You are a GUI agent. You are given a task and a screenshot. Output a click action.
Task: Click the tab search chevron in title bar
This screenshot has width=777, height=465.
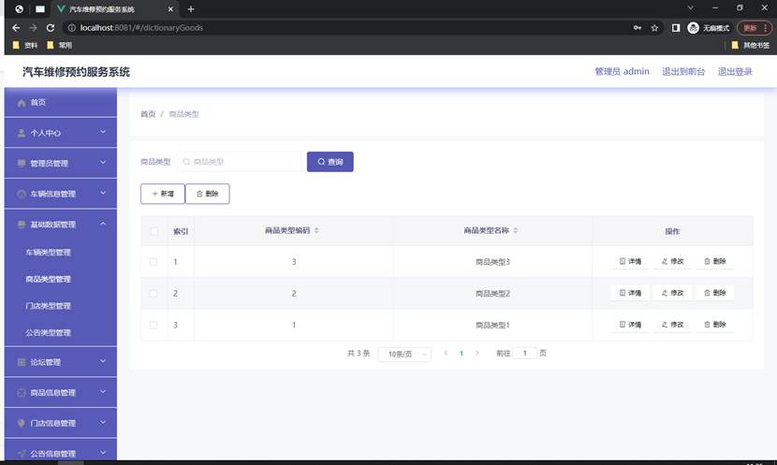tap(690, 7)
